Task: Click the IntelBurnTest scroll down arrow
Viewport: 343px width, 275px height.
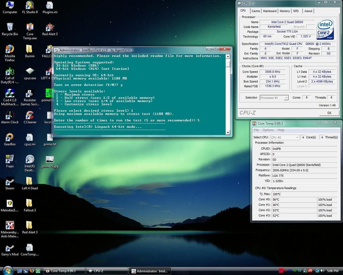Action: 228,132
